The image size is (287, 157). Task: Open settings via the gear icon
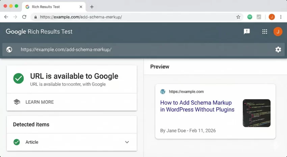click(x=278, y=49)
